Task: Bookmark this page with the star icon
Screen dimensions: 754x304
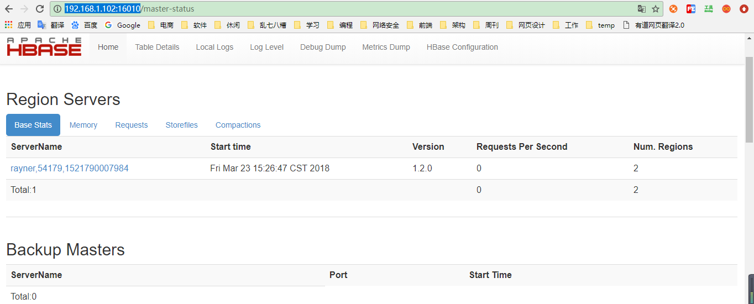Action: [x=656, y=9]
